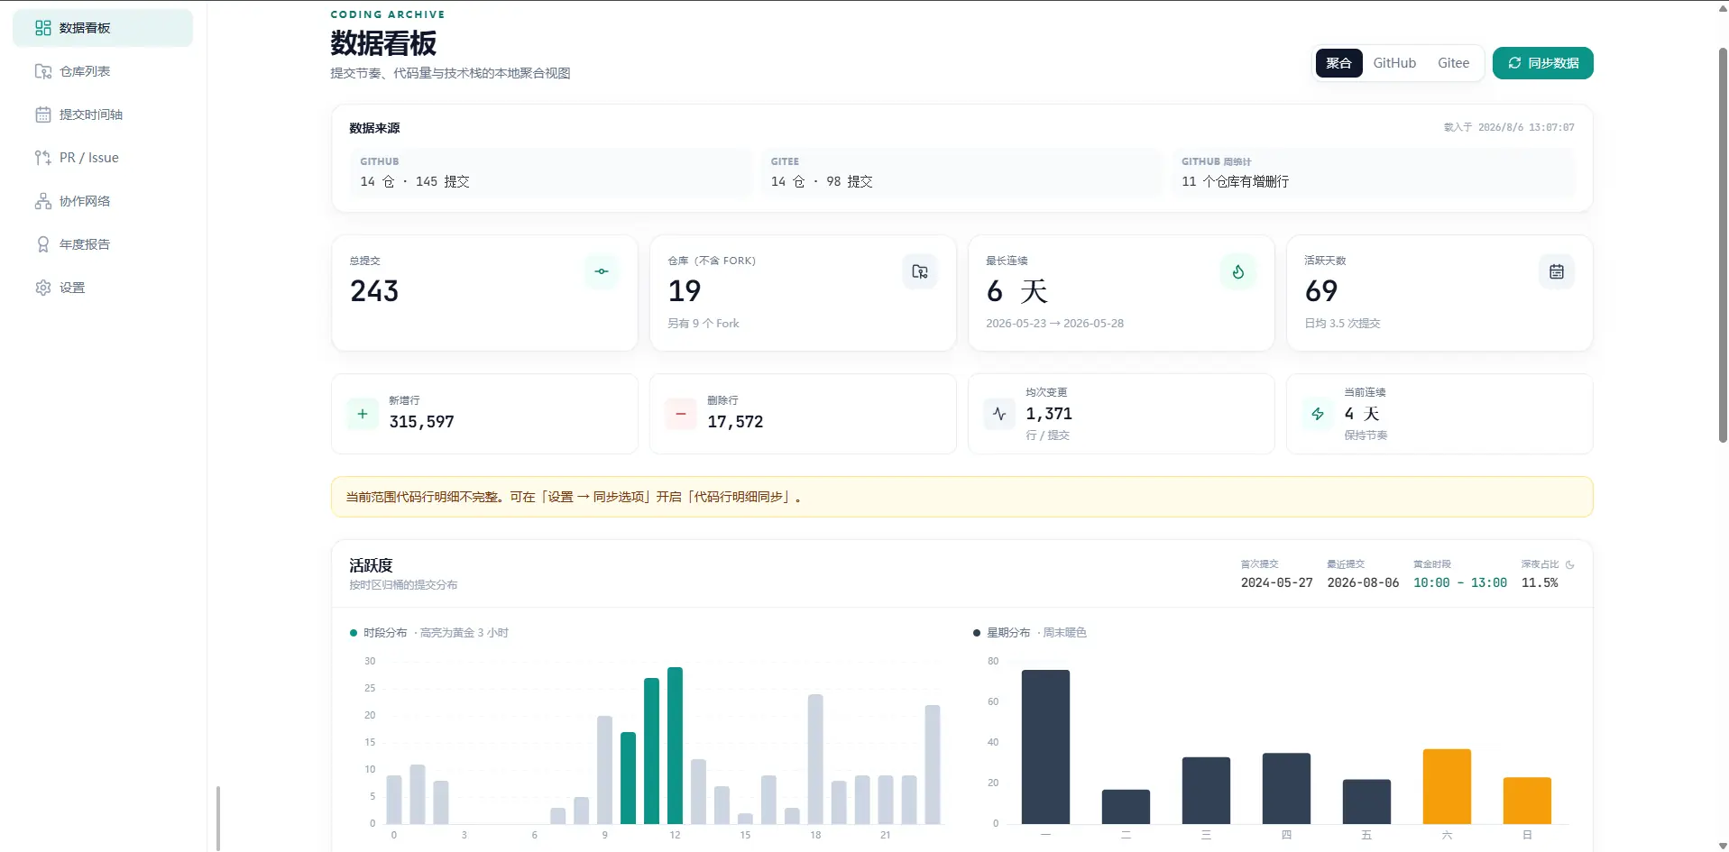Switch data source to Gitee
The width and height of the screenshot is (1729, 852).
click(x=1453, y=63)
